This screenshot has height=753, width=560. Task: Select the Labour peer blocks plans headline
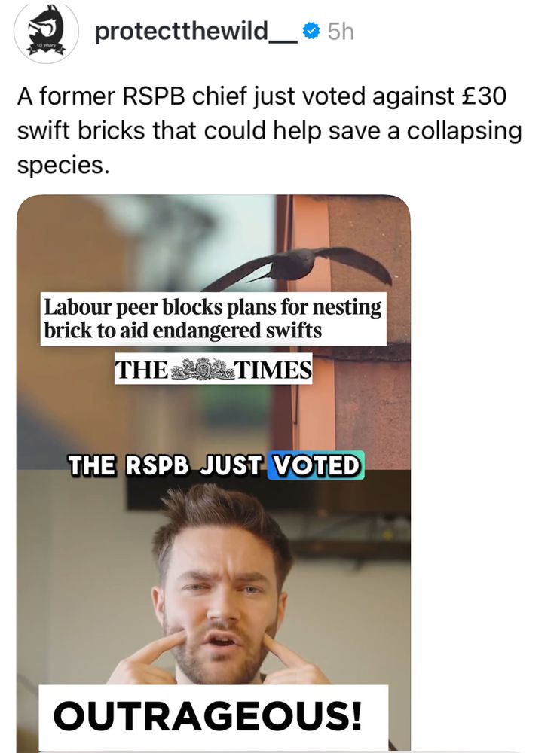[213, 319]
